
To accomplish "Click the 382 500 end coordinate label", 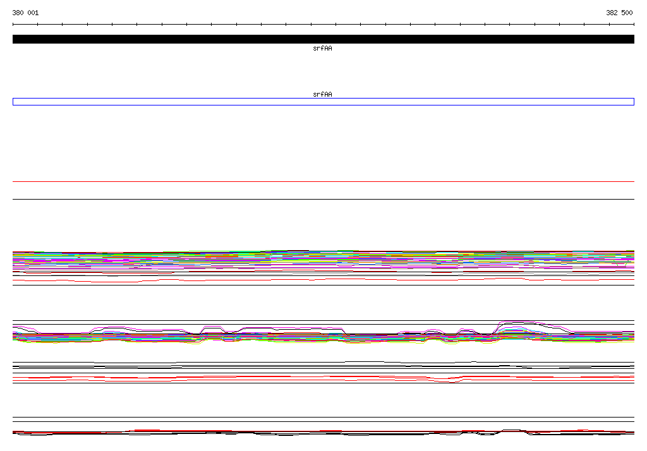I will point(619,13).
